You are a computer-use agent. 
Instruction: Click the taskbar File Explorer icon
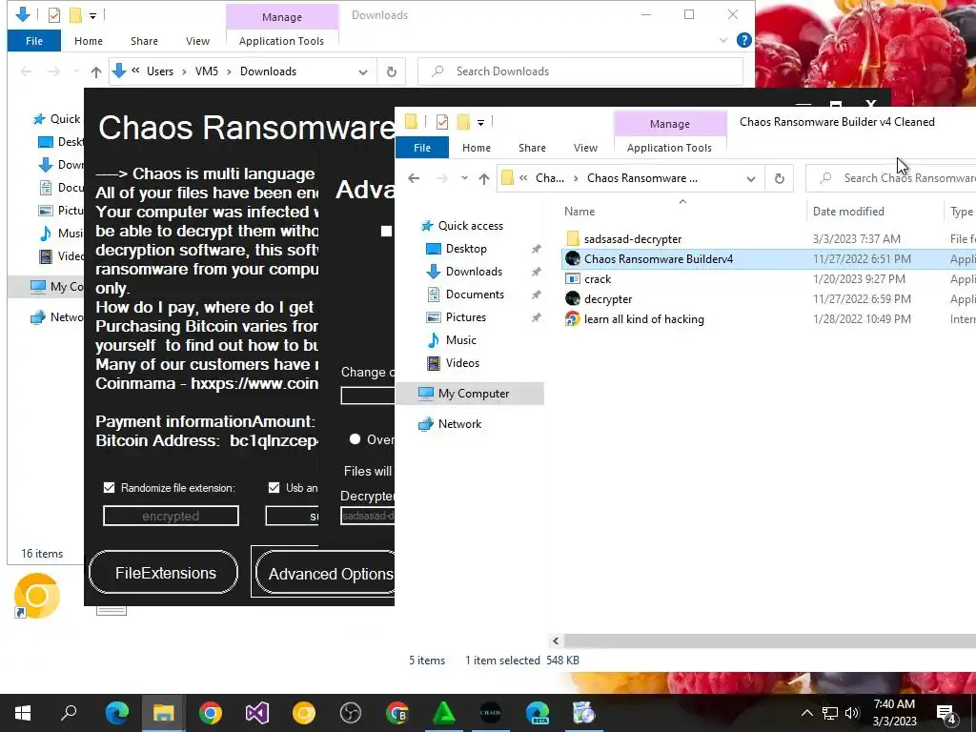pos(164,713)
